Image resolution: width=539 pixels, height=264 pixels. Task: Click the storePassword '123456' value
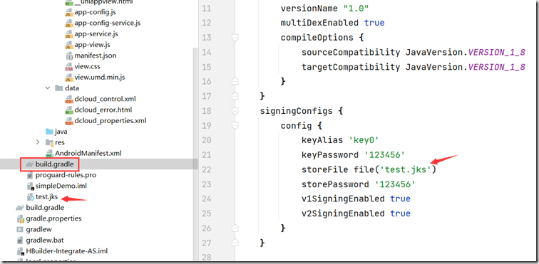click(x=395, y=185)
